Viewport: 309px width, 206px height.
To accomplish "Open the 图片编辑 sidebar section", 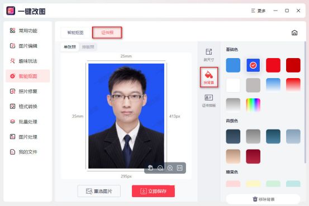I will pyautogui.click(x=27, y=46).
